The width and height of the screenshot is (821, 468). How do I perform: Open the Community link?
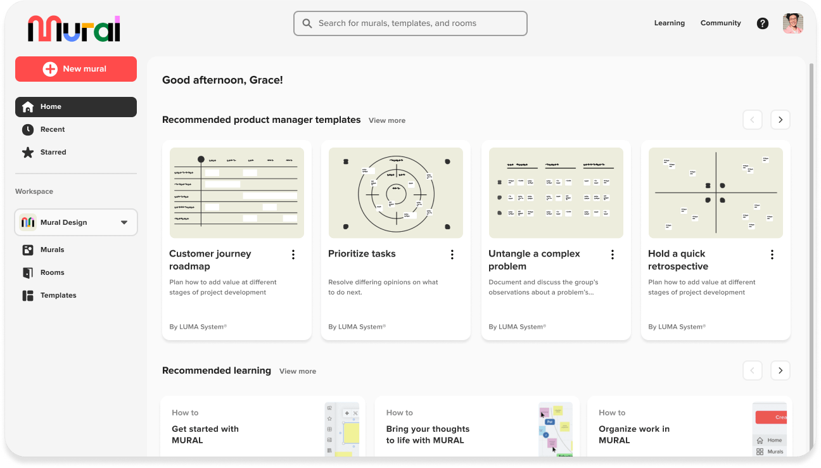click(721, 23)
